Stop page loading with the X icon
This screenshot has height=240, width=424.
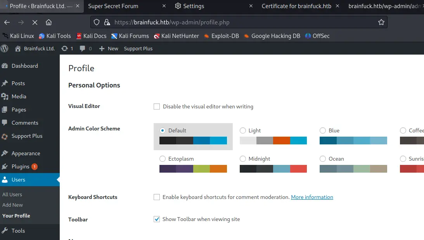pos(35,22)
